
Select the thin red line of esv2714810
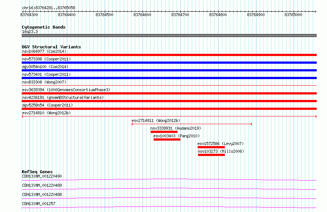[x=169, y=116]
